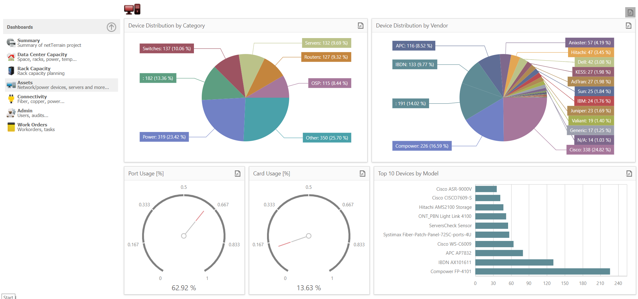Click the red computer icon at top
This screenshot has height=299, width=638.
pyautogui.click(x=132, y=9)
